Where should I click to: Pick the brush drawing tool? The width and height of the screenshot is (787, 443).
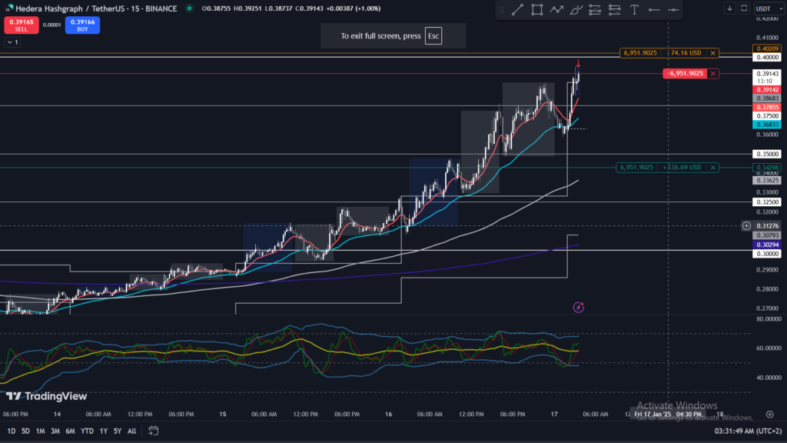(576, 10)
